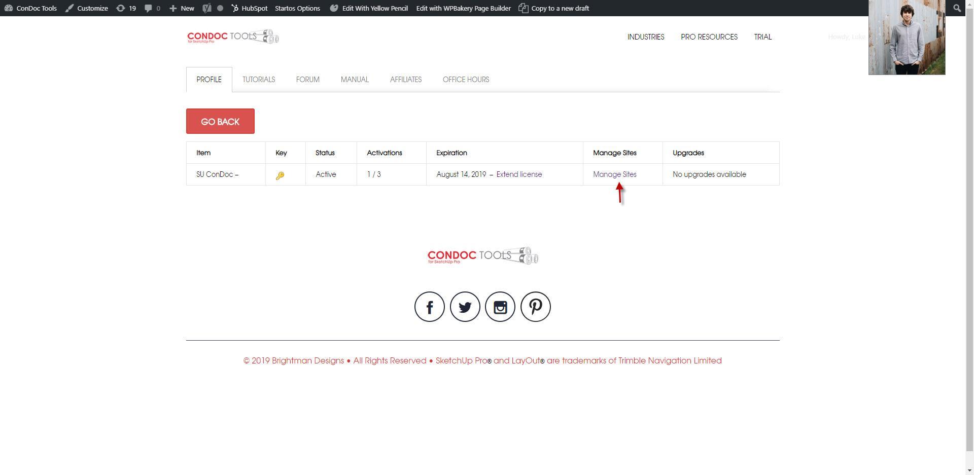Expand the Pro Resources menu
974x475 pixels.
coord(709,37)
